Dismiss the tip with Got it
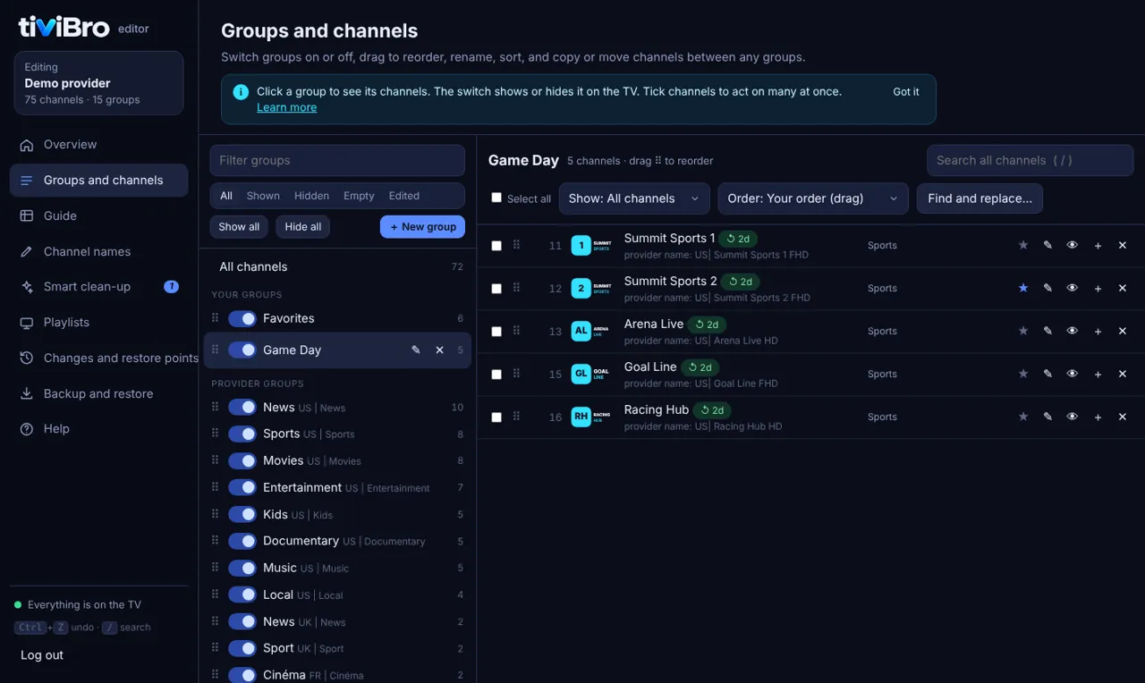1145x683 pixels. [x=906, y=92]
